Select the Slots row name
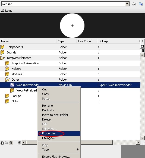Screen dimensions: 145x158 coord(15,101)
